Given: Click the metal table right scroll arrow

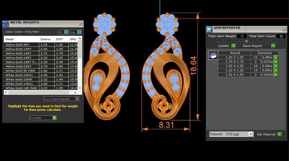Looking at the screenshot, I should point(75,93).
